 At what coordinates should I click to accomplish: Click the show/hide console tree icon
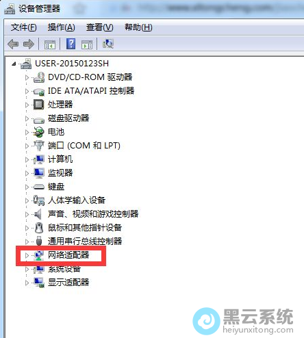pos(50,44)
